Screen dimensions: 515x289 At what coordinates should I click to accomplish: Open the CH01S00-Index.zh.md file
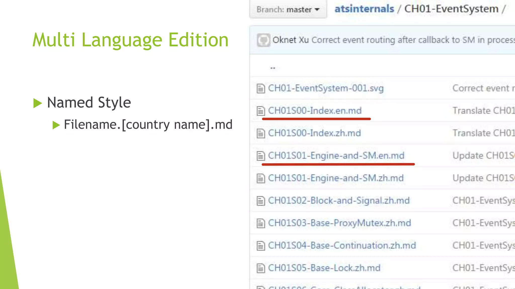tap(314, 133)
